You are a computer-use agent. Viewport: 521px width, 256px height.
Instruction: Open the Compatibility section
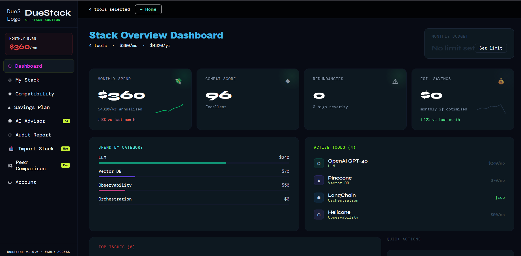tap(39, 94)
